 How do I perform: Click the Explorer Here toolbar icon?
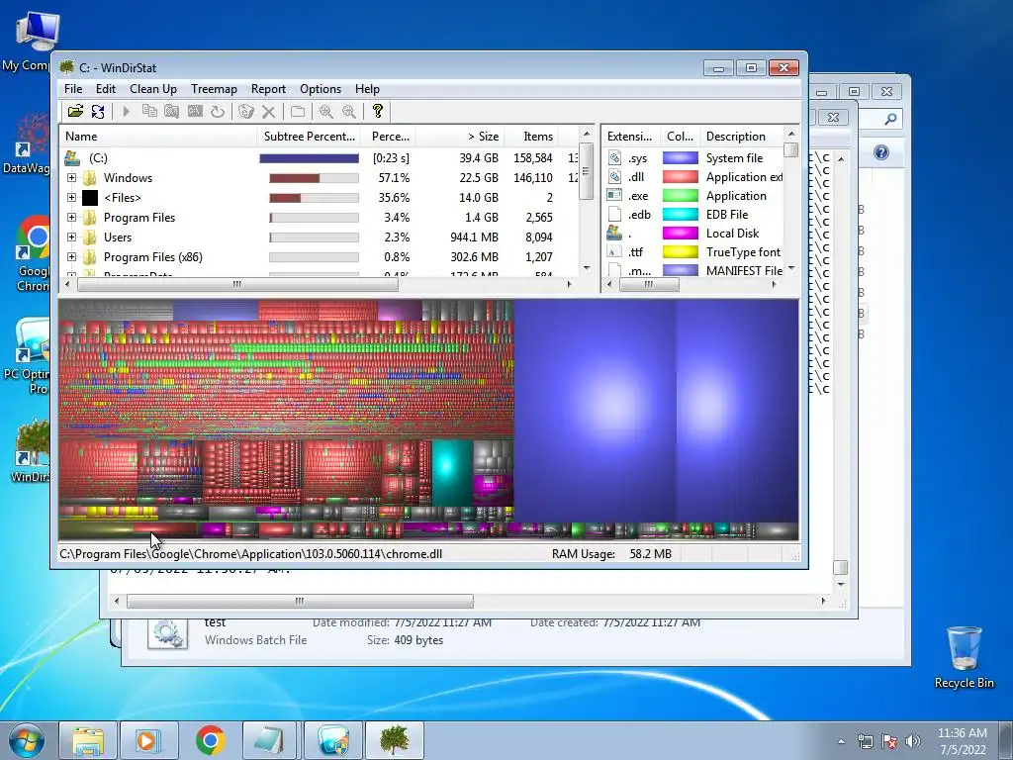172,111
